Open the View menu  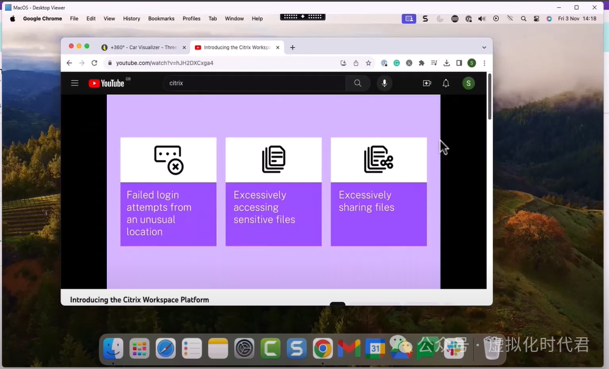click(x=109, y=19)
